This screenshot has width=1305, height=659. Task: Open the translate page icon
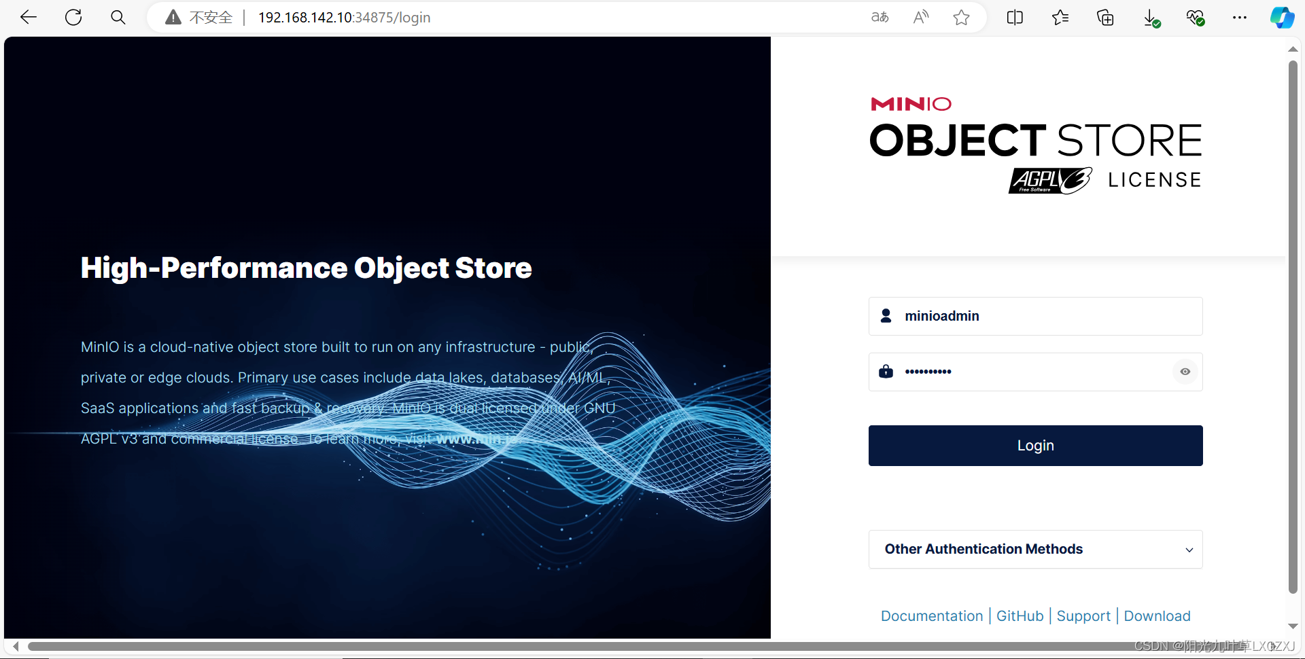(880, 18)
